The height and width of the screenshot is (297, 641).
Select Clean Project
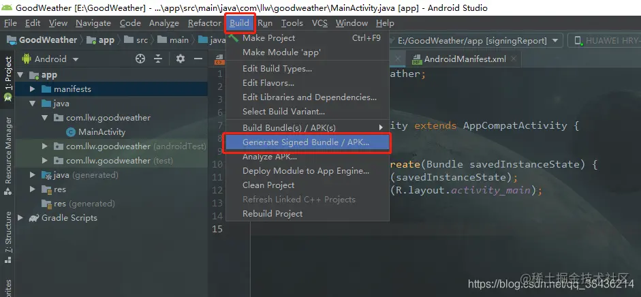click(307, 185)
